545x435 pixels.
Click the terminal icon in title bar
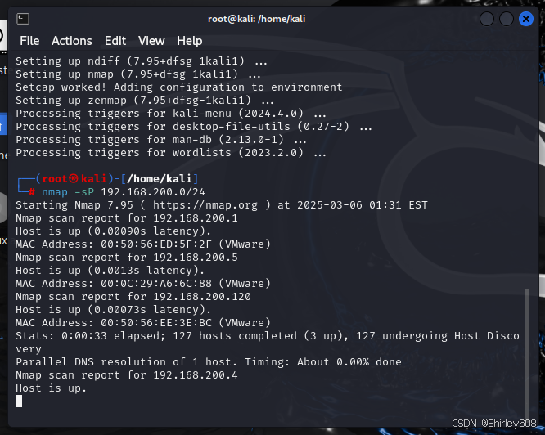23,19
